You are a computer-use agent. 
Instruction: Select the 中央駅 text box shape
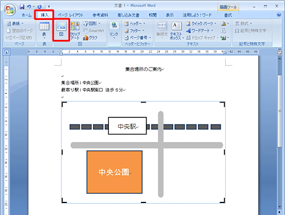(127, 126)
